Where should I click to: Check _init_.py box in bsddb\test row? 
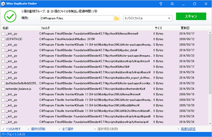pos(3,106)
